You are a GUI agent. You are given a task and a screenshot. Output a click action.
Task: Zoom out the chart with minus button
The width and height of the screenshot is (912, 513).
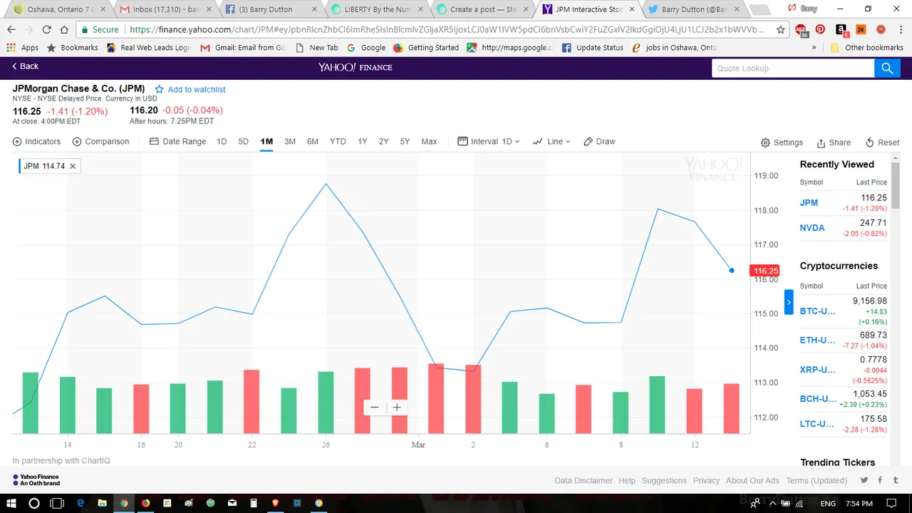point(374,408)
